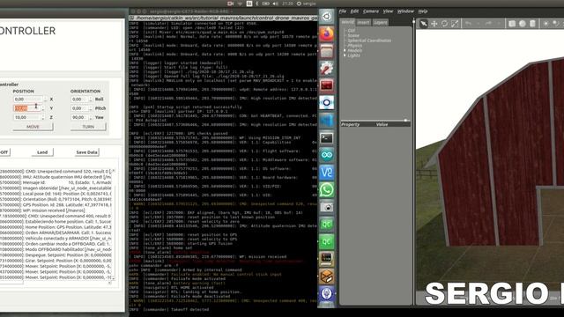Screen dimensions: 564x317
Task: Adjust the Yaw orientation spinner arrows
Action: 90,117
